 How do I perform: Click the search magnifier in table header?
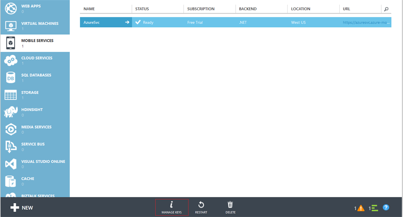pos(386,9)
